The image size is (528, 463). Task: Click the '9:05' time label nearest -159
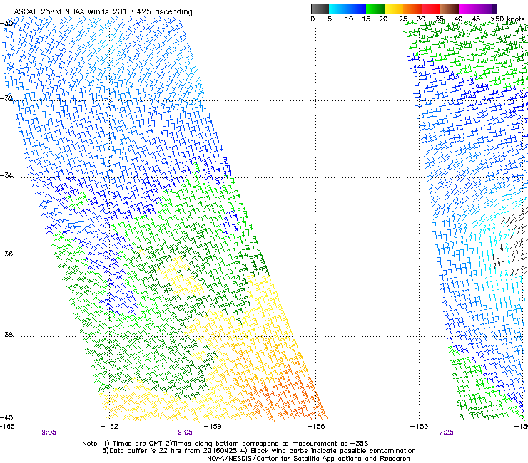pyautogui.click(x=186, y=432)
